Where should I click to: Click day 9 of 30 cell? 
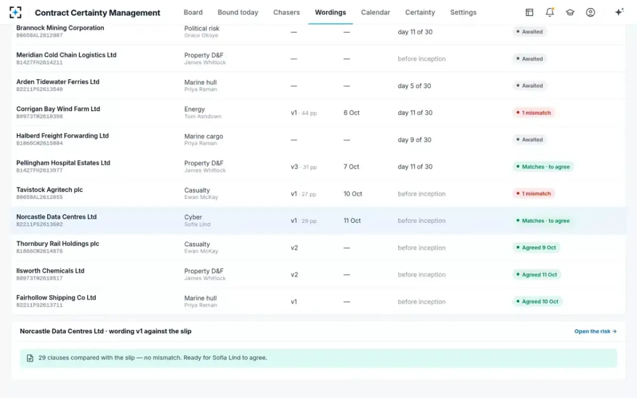[x=414, y=140]
